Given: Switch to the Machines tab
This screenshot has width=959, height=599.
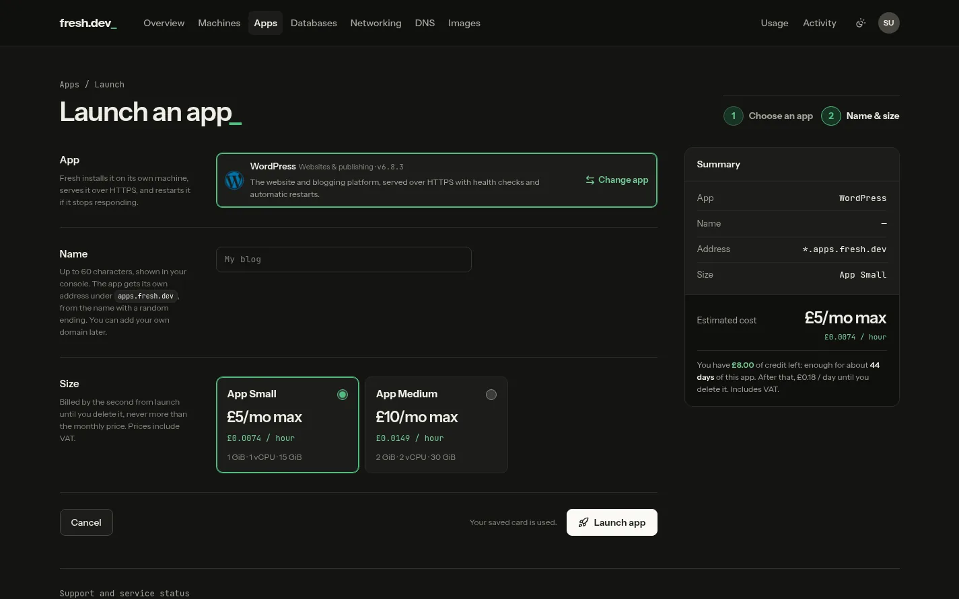Looking at the screenshot, I should [x=219, y=23].
